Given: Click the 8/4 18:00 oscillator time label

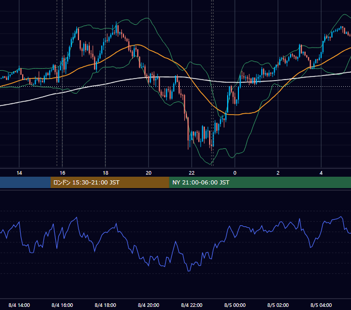Looking at the screenshot, I should pyautogui.click(x=105, y=305).
